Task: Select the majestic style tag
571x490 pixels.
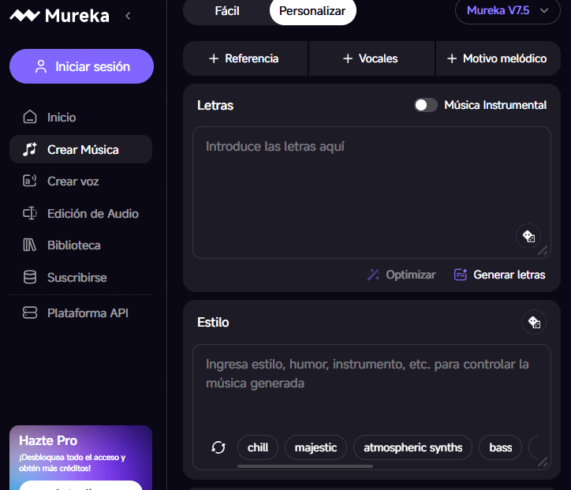Action: click(x=315, y=447)
